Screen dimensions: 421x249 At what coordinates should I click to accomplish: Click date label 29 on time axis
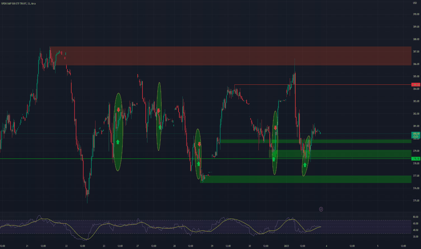click(x=212, y=246)
